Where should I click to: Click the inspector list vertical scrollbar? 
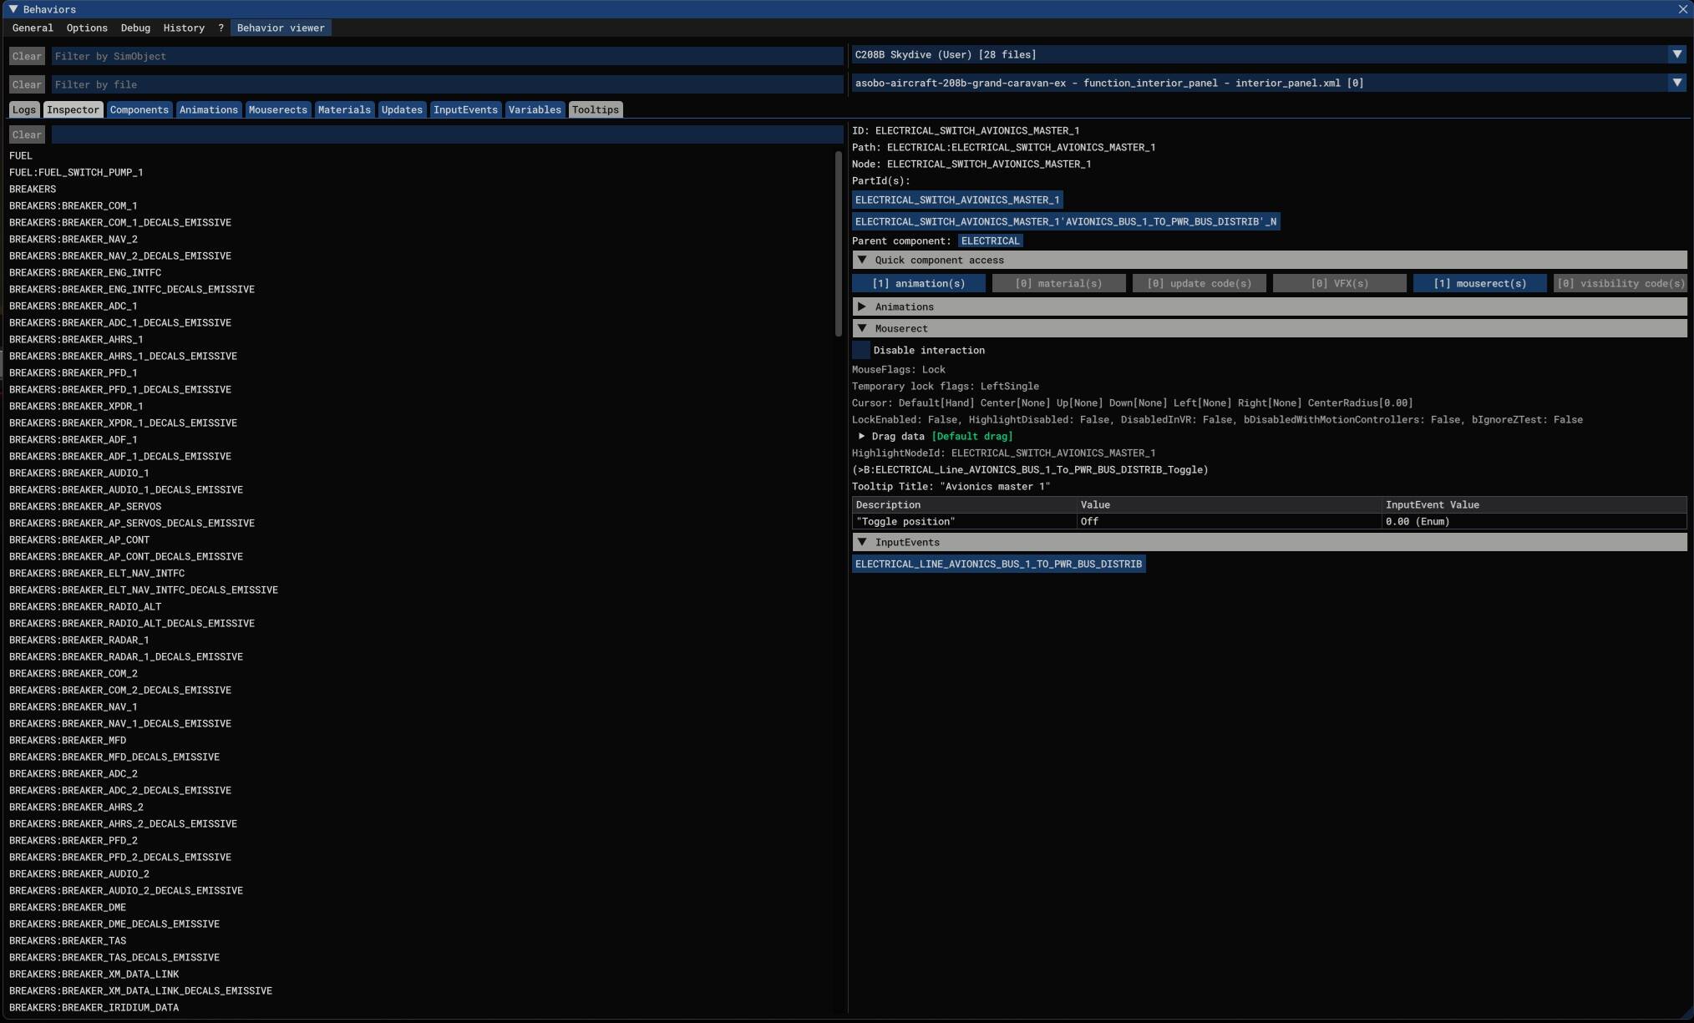838,245
